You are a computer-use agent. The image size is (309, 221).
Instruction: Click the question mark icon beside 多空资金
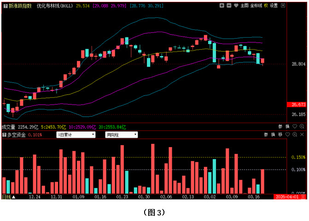[5, 135]
